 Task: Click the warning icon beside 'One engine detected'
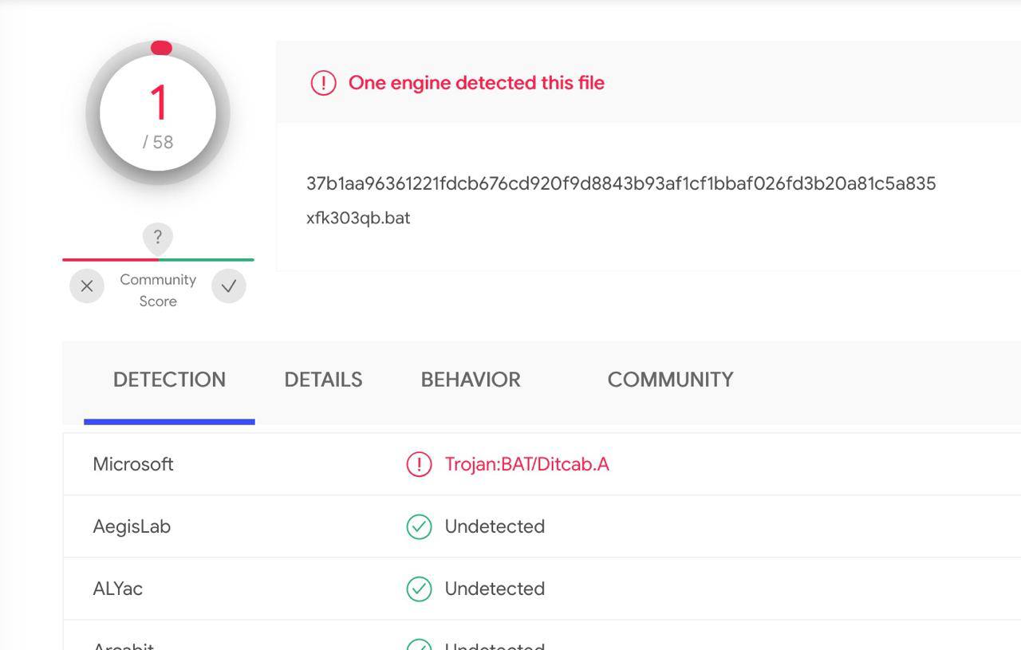pyautogui.click(x=323, y=82)
